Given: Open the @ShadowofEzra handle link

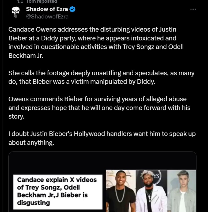Looking at the screenshot, I should 47,17.
